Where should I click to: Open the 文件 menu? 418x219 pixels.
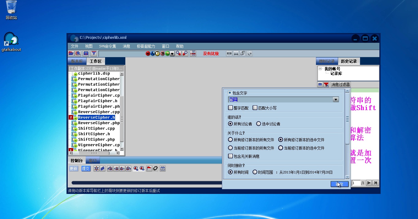[x=74, y=46]
